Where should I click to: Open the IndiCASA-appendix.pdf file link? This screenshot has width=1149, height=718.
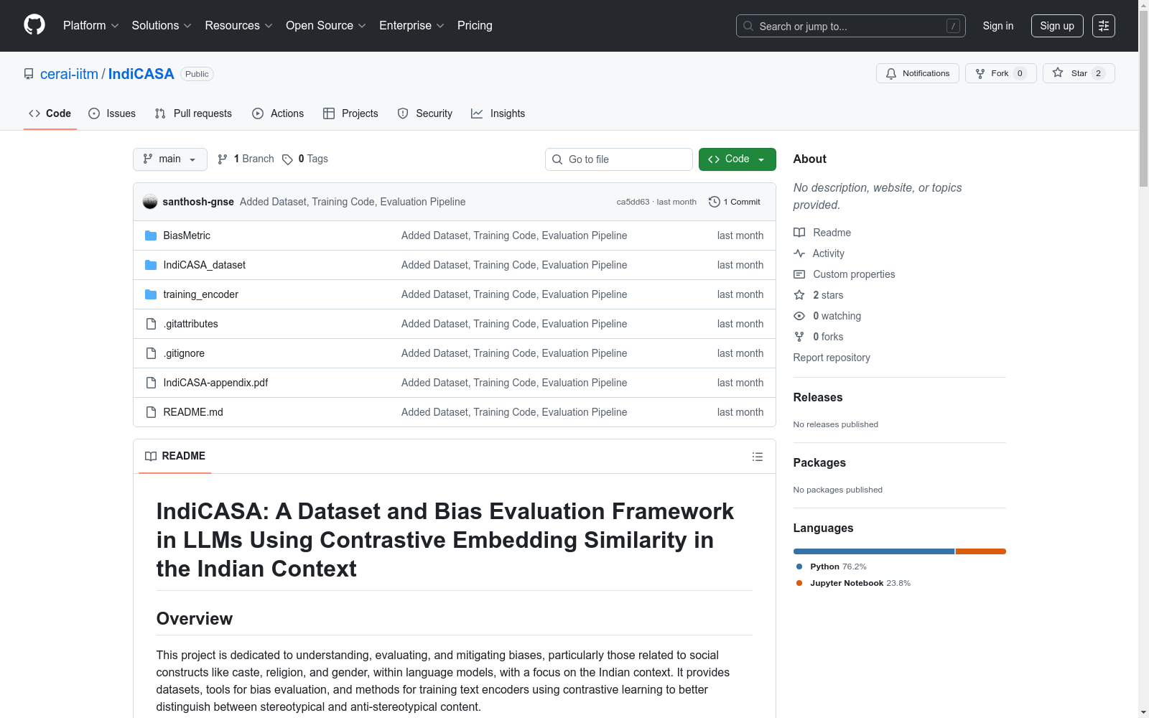coord(215,383)
